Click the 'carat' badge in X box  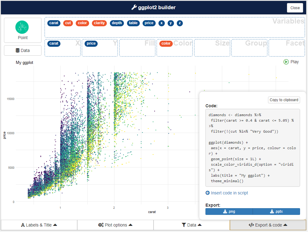(x=54, y=43)
